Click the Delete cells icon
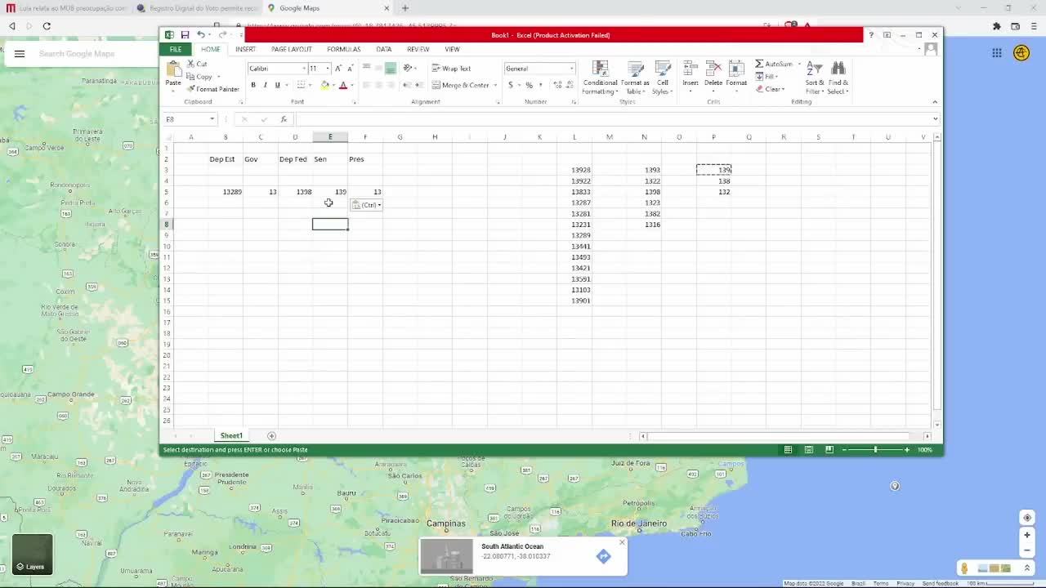 tap(713, 69)
